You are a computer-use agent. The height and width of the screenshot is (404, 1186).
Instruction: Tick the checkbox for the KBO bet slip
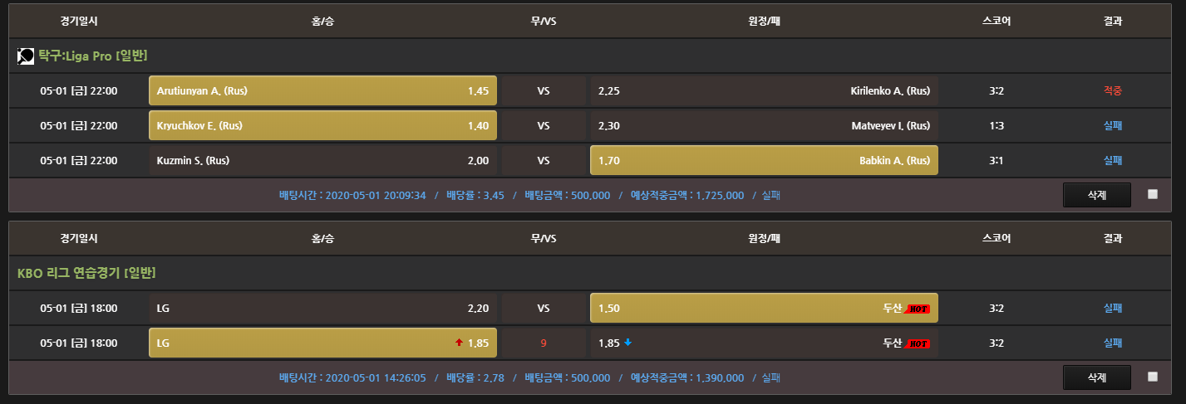pyautogui.click(x=1152, y=376)
